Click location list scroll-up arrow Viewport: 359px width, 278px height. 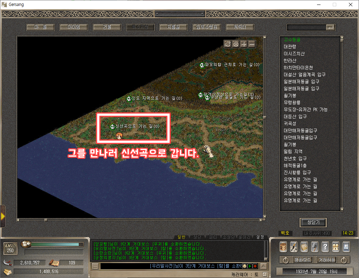tap(342, 37)
